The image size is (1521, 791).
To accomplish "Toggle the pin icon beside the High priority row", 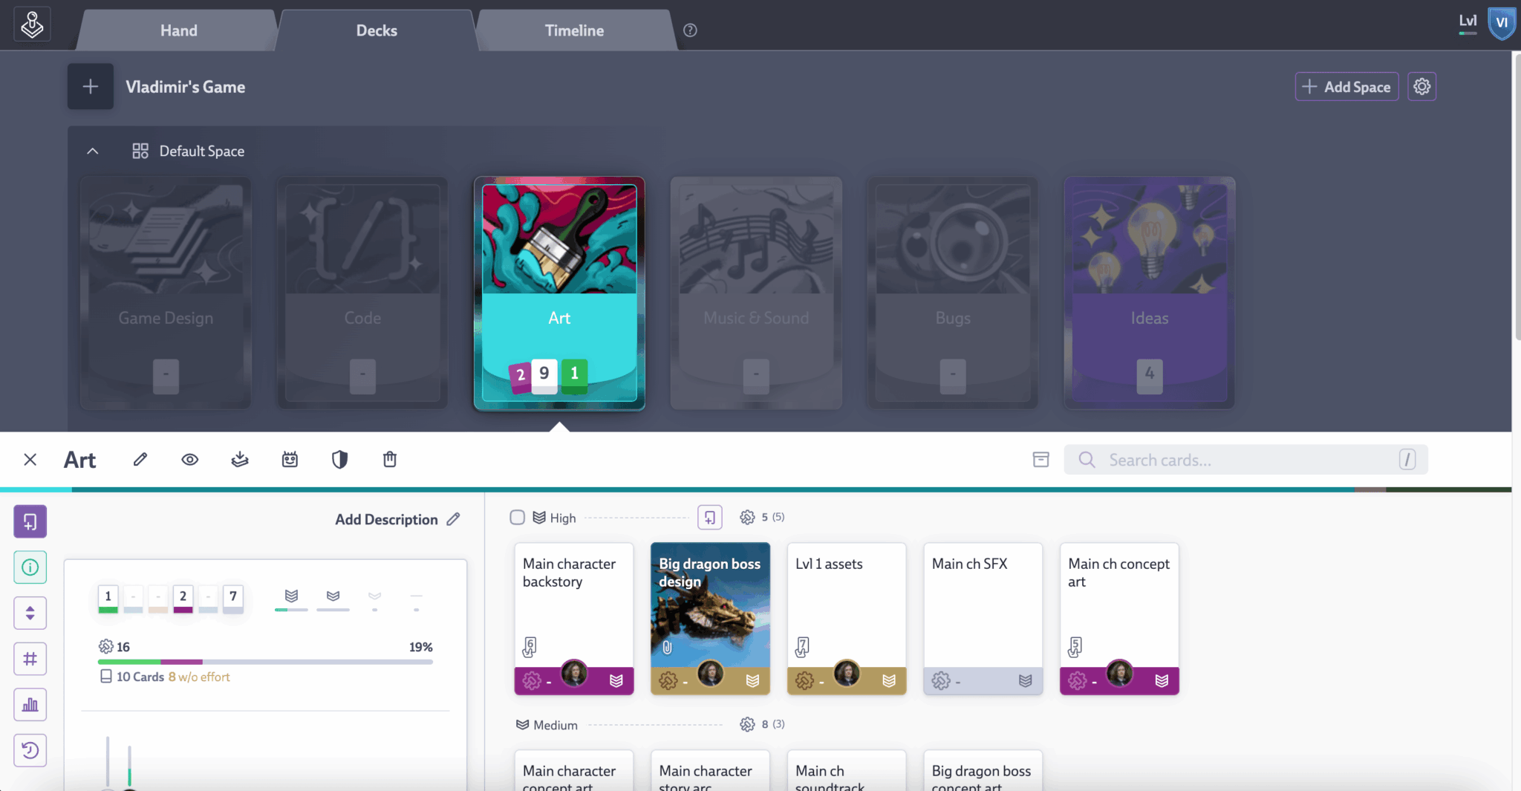I will coord(709,517).
